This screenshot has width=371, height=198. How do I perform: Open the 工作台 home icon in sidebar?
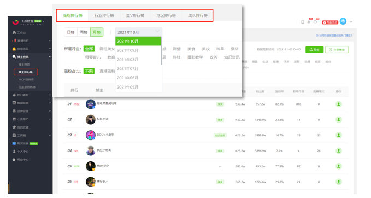pos(14,32)
